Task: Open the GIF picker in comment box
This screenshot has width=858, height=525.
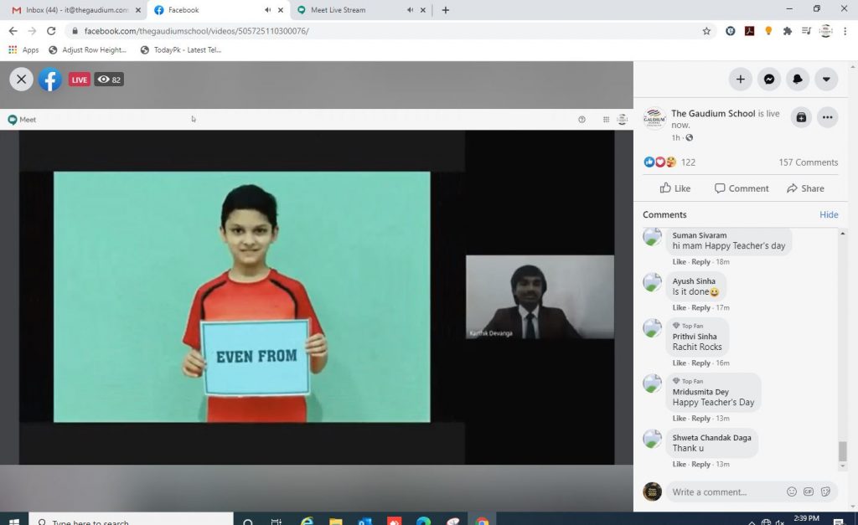Action: pyautogui.click(x=809, y=492)
